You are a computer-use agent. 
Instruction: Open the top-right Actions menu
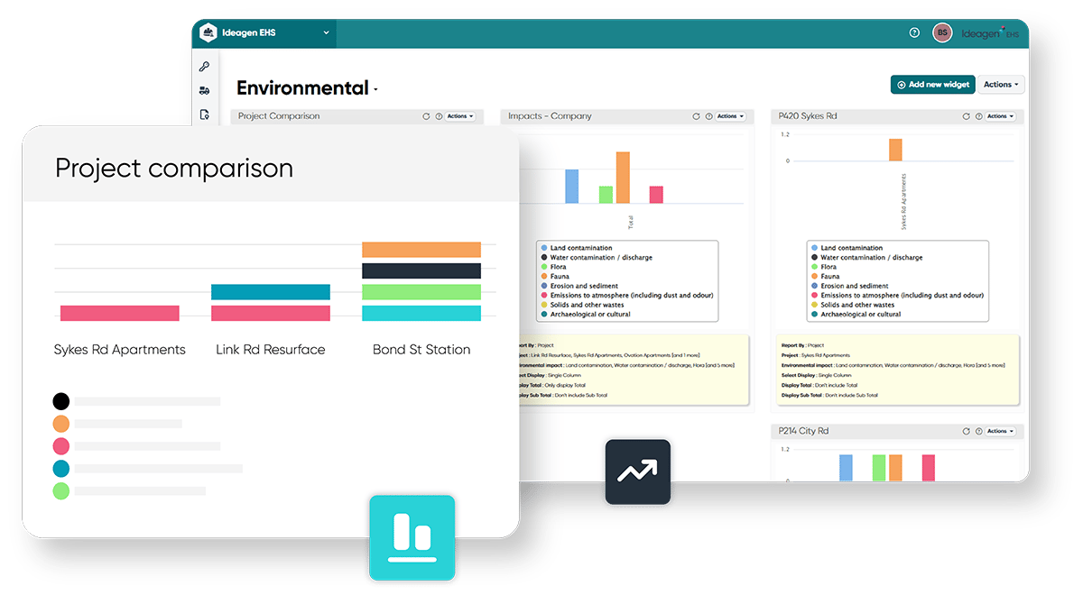point(1000,85)
